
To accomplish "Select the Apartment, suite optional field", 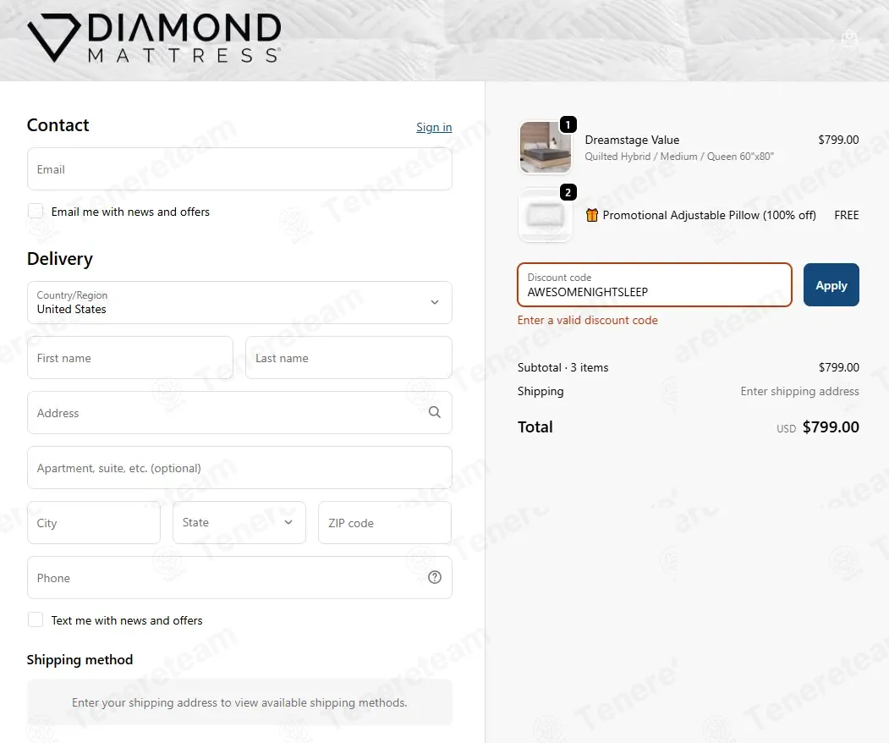I will pos(239,468).
